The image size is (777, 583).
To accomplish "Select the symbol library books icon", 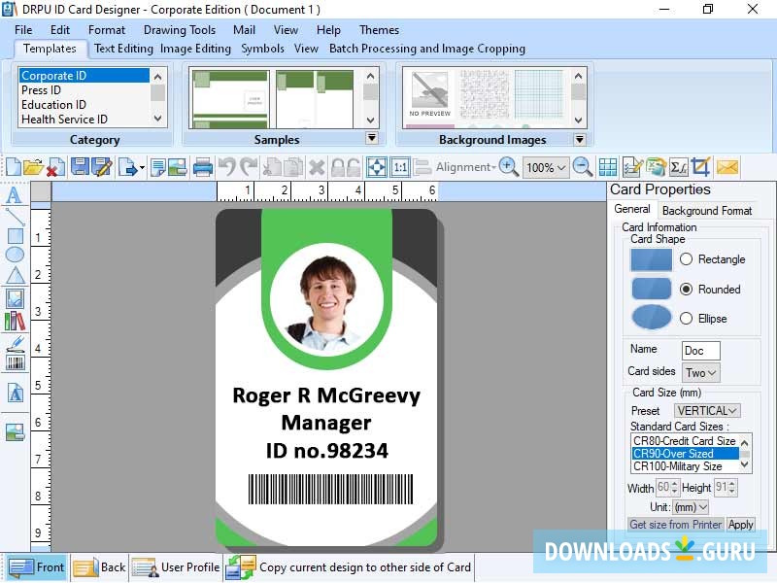I will pyautogui.click(x=15, y=322).
